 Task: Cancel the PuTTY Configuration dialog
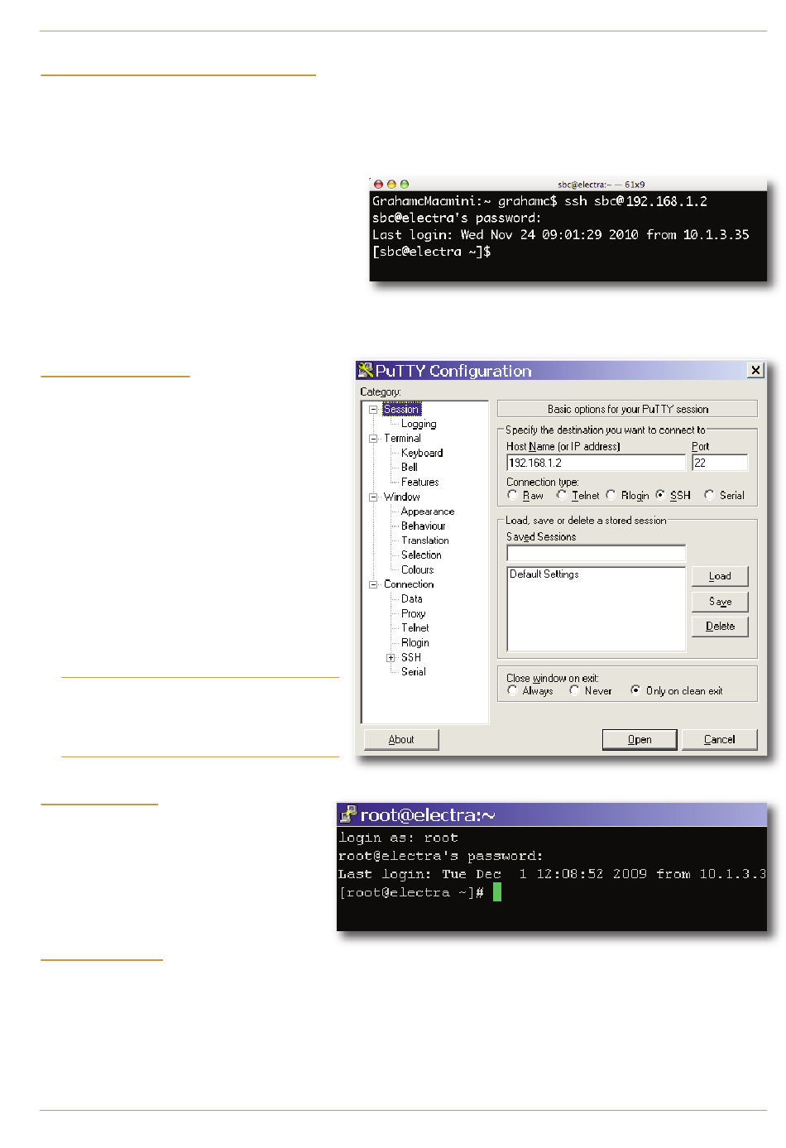click(720, 740)
